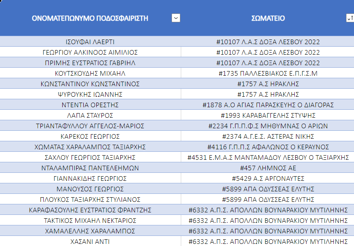
Task: Select ΑΠΟΛΛΩΝ ΒΟΥΝΑΡΑΚΙΟΥ cell beside ΧΑΣΑΝΙ ΑΝΤΙ
Action: click(267, 241)
